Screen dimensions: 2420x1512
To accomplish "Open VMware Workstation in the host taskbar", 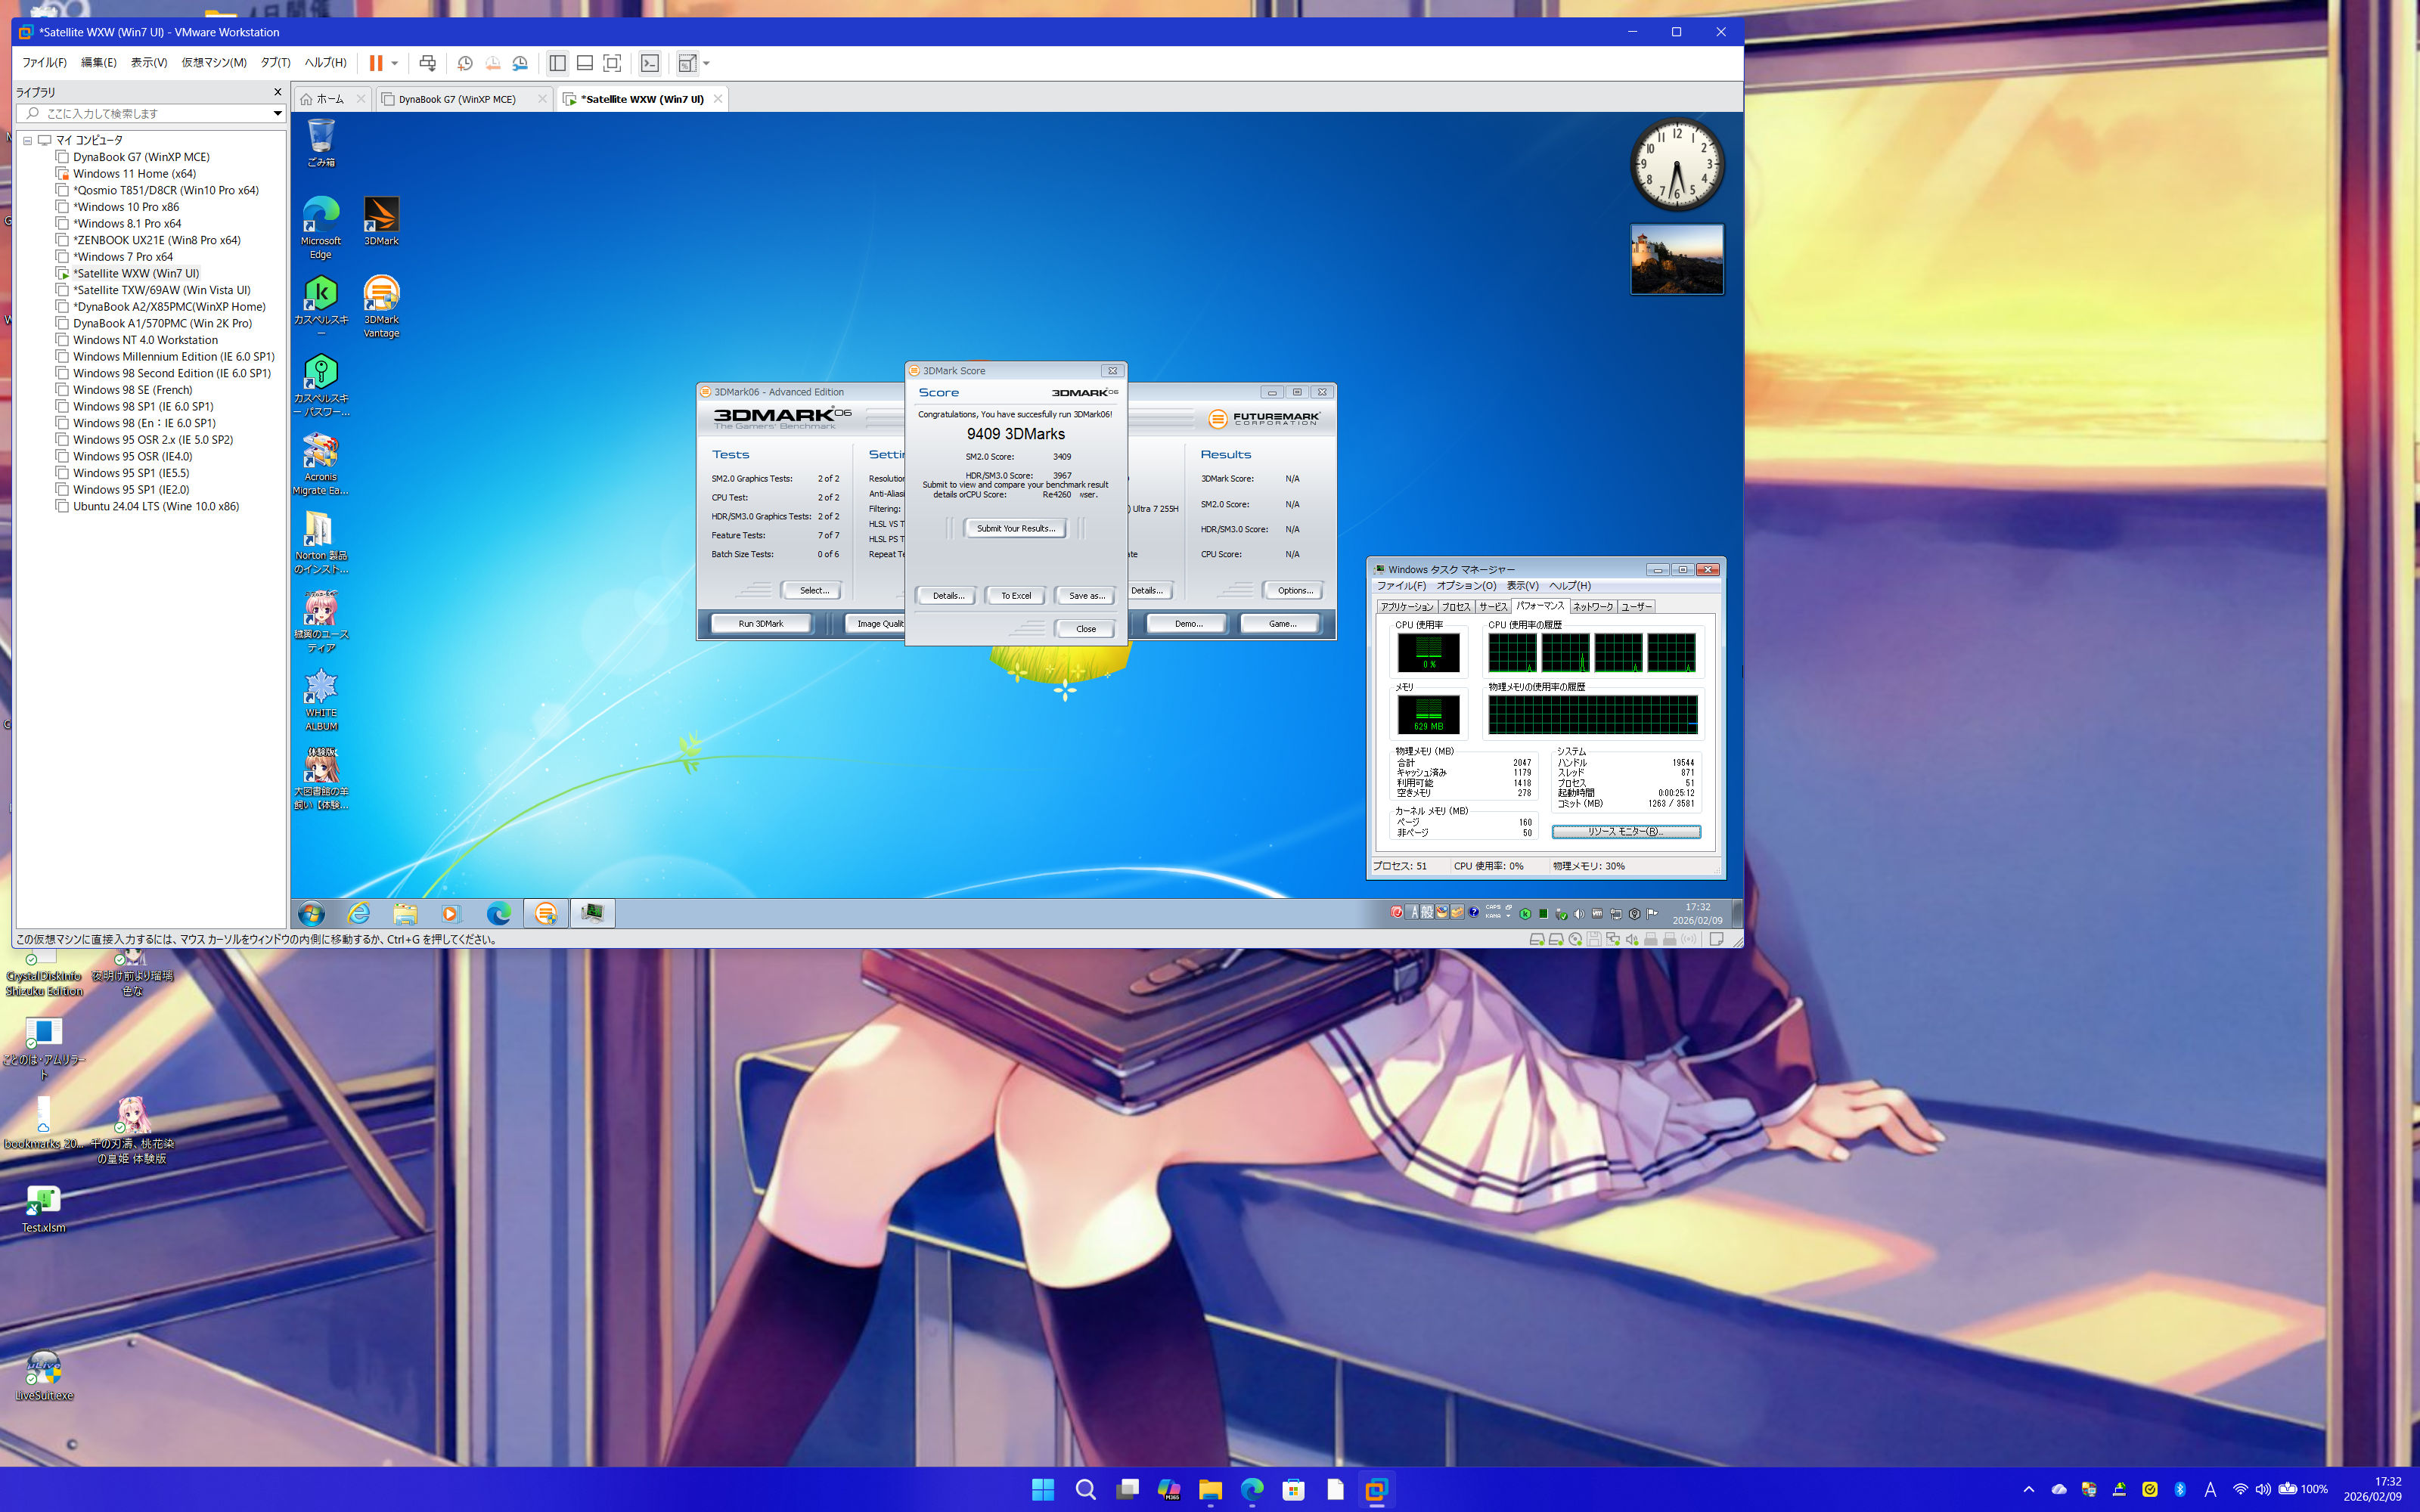I will click(1376, 1490).
